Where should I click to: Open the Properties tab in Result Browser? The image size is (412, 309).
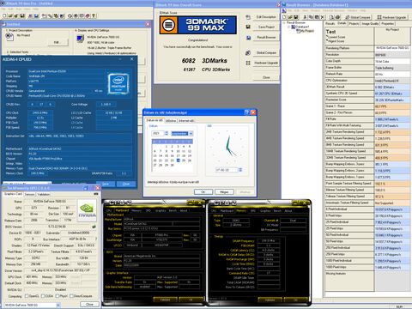pyautogui.click(x=388, y=24)
